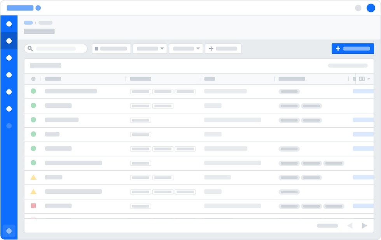Open the user avatar menu top right
381x240 pixels.
click(371, 8)
